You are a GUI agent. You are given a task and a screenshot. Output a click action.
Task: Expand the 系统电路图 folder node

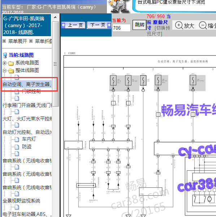4,63
